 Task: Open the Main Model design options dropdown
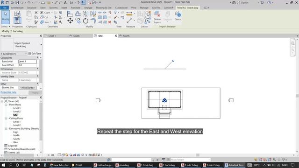click(x=190, y=160)
